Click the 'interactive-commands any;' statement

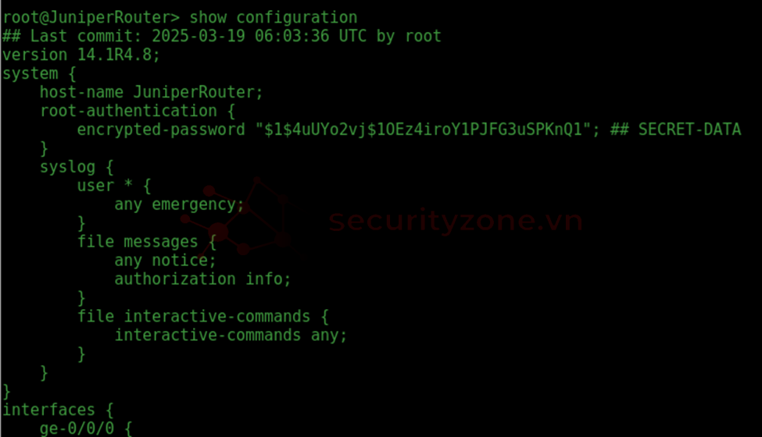(231, 335)
